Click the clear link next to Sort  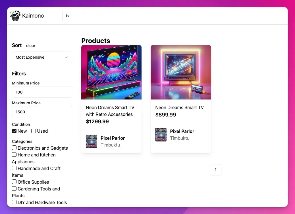coord(31,46)
